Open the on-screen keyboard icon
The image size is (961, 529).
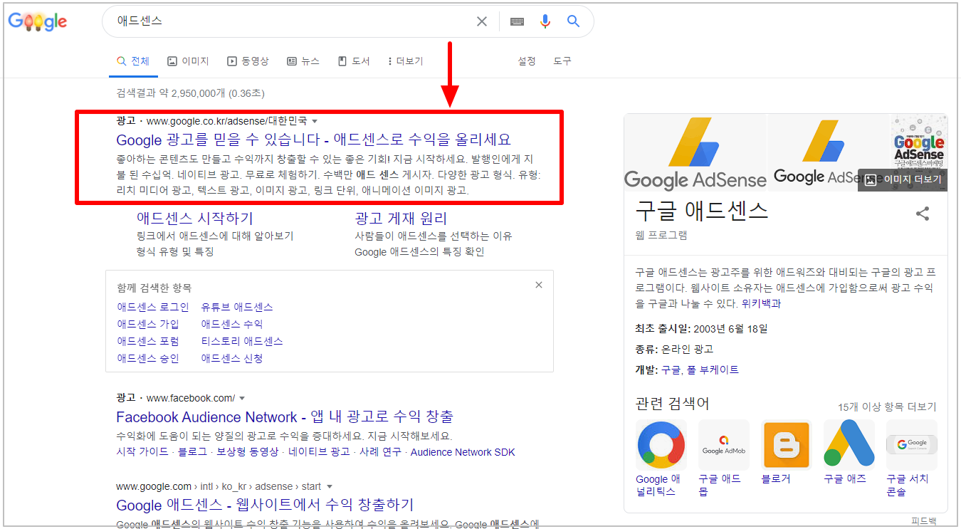coord(518,21)
